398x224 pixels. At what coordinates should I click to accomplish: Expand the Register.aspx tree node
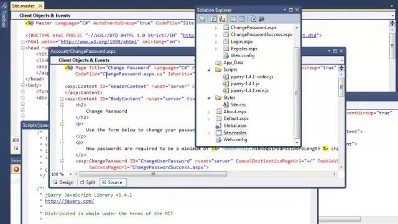tap(216, 49)
